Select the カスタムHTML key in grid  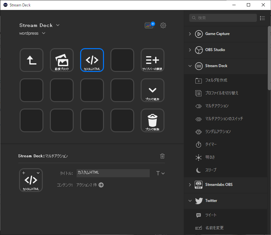(x=92, y=60)
